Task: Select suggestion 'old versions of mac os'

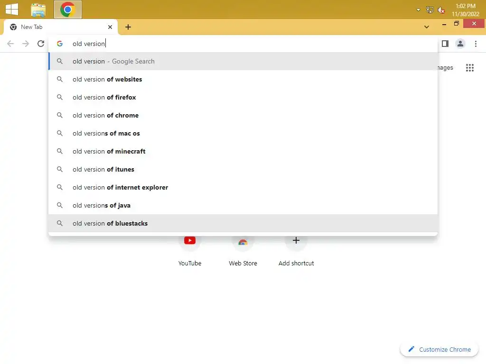Action: click(x=243, y=133)
